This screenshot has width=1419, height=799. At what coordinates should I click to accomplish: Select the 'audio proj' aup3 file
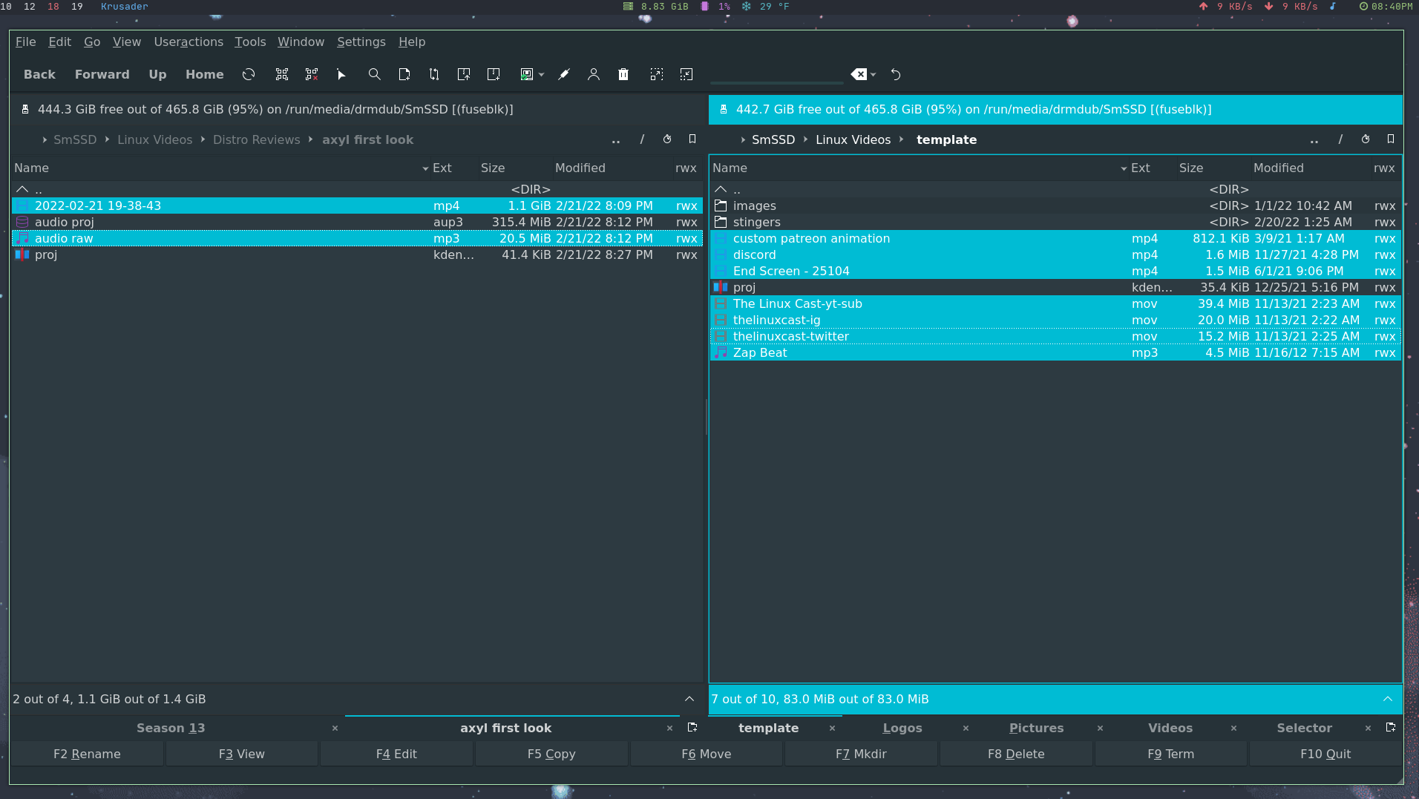point(65,222)
